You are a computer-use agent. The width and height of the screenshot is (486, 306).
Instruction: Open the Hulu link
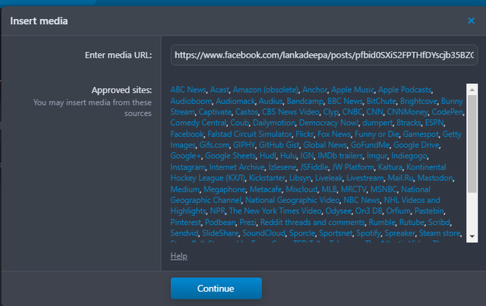pos(289,156)
